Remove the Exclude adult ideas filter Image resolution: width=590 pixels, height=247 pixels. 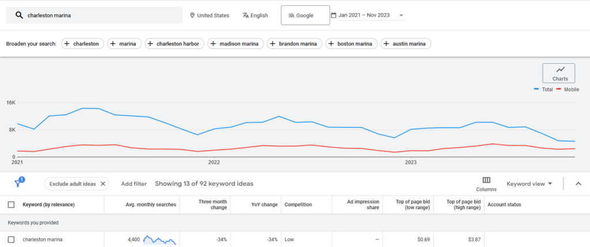[103, 184]
